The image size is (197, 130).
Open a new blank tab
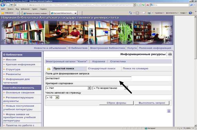pyautogui.click(x=80, y=13)
